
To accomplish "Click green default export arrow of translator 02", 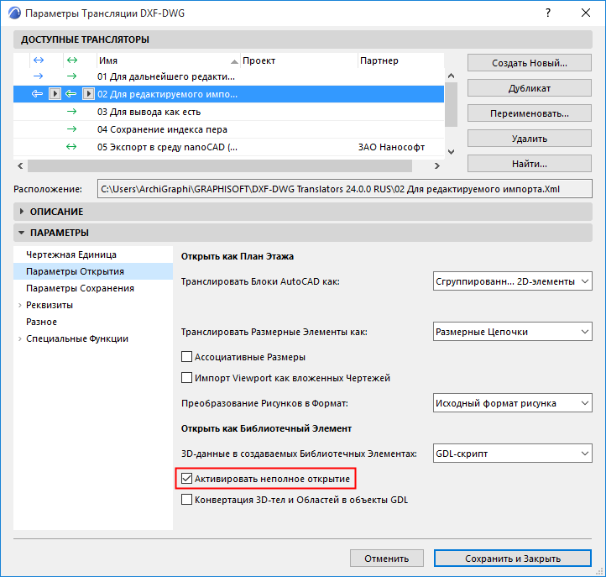I will click(x=71, y=93).
